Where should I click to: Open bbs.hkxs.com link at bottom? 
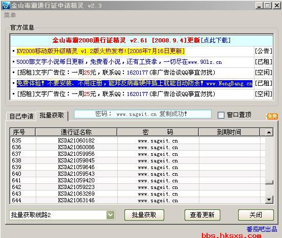click(231, 235)
